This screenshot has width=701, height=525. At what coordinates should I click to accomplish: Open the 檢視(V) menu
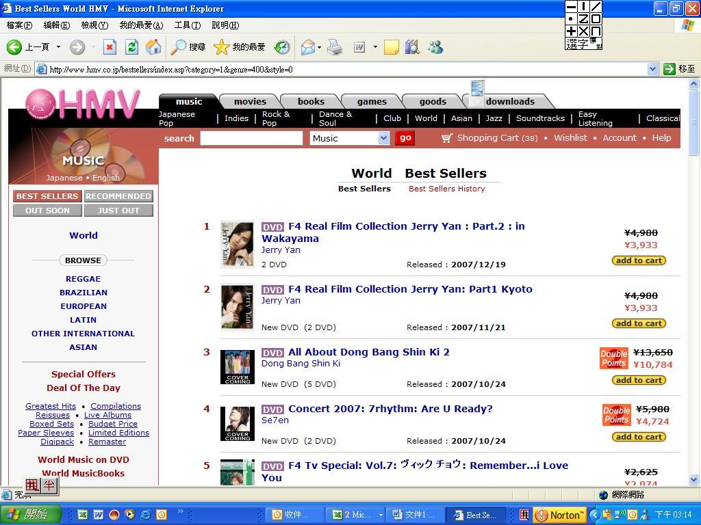pos(94,25)
